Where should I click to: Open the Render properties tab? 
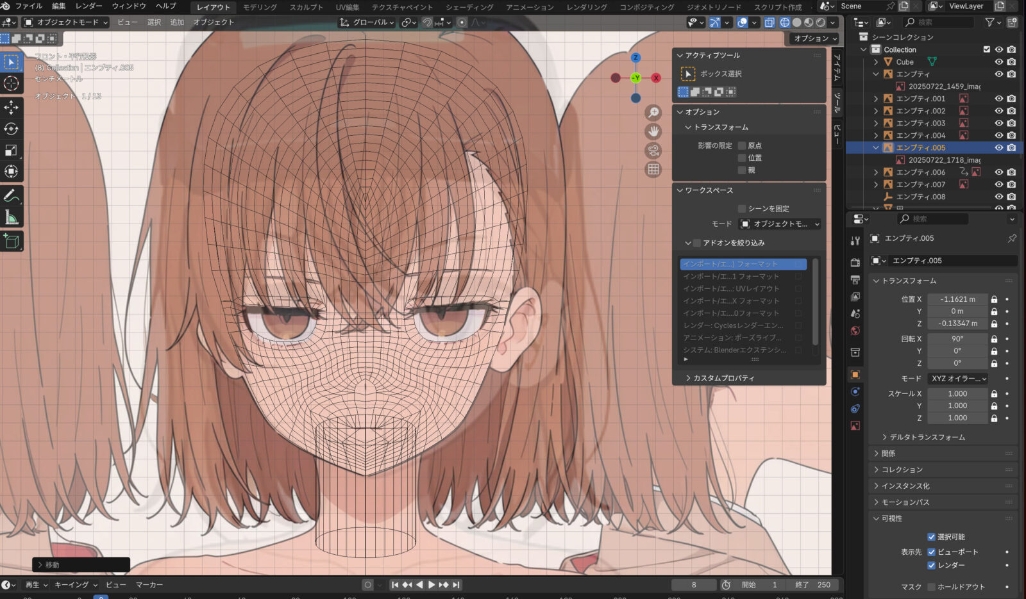click(855, 263)
